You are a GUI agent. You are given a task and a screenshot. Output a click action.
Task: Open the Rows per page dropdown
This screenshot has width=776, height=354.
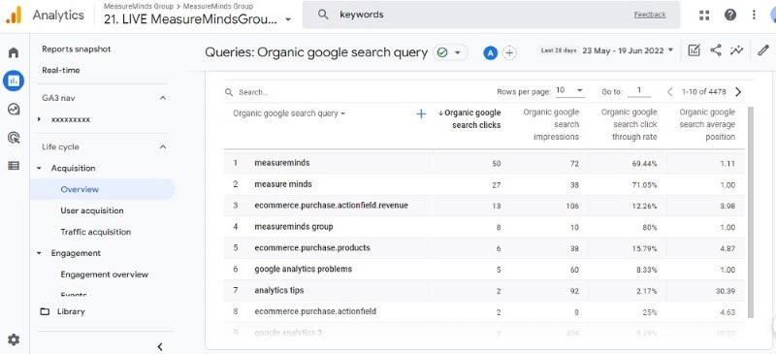pyautogui.click(x=569, y=90)
